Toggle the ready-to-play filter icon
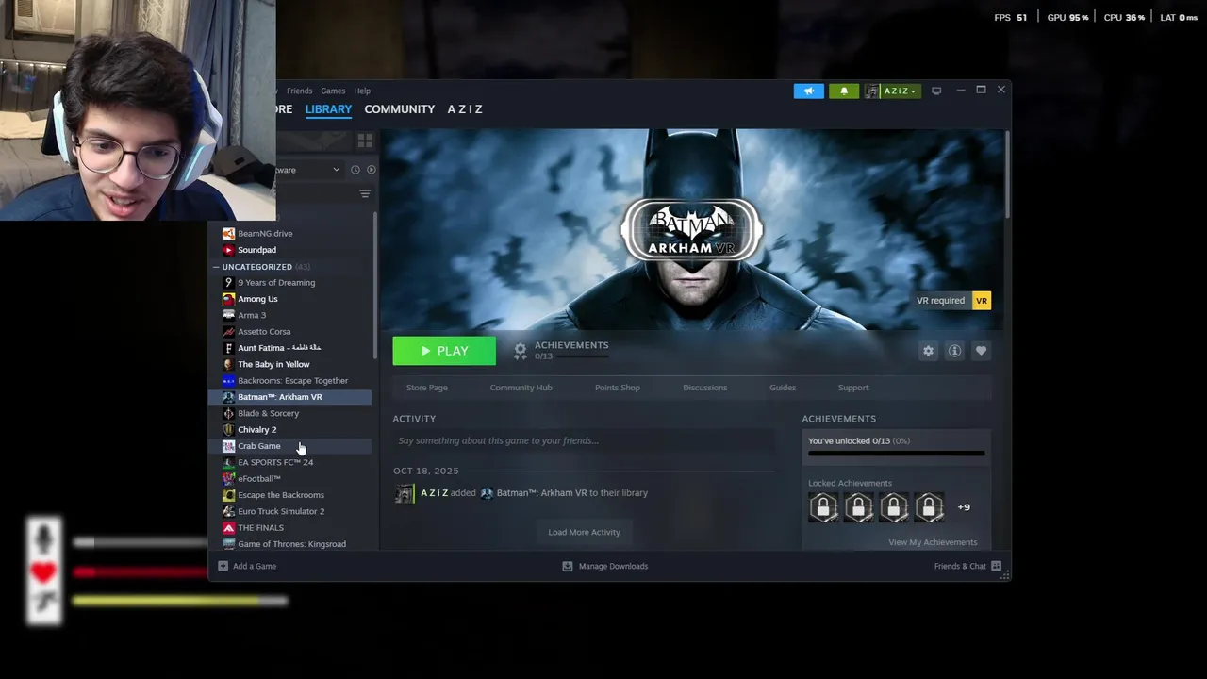The height and width of the screenshot is (679, 1207). point(371,170)
